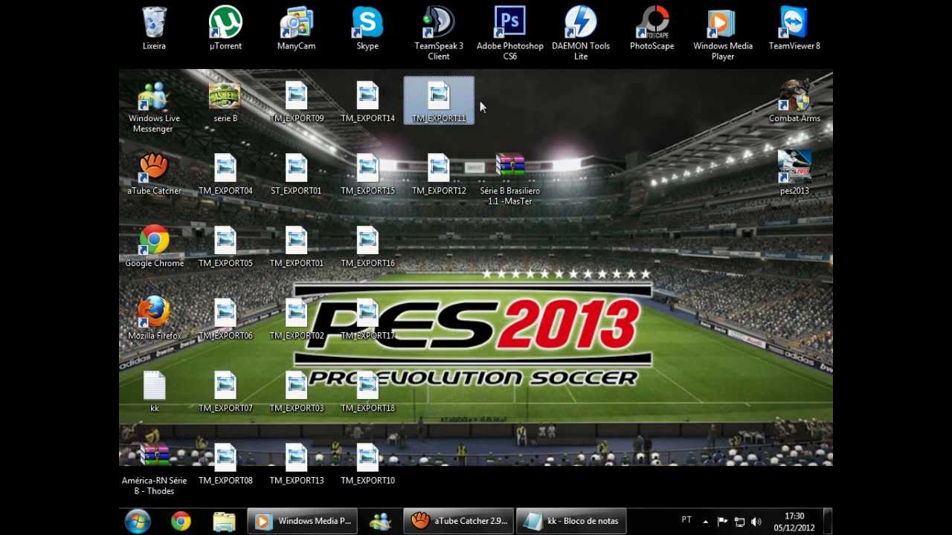Select the Windows Live Messenger desktop icon
Screen dimensions: 952x535
(x=154, y=106)
